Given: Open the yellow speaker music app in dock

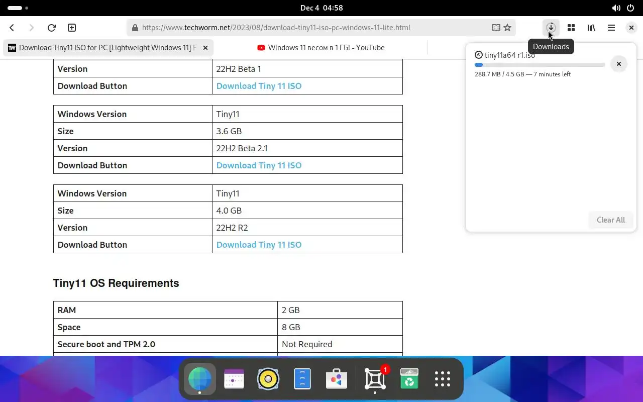Looking at the screenshot, I should pyautogui.click(x=268, y=379).
